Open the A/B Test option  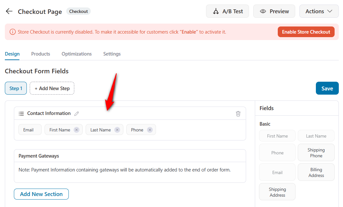[228, 11]
